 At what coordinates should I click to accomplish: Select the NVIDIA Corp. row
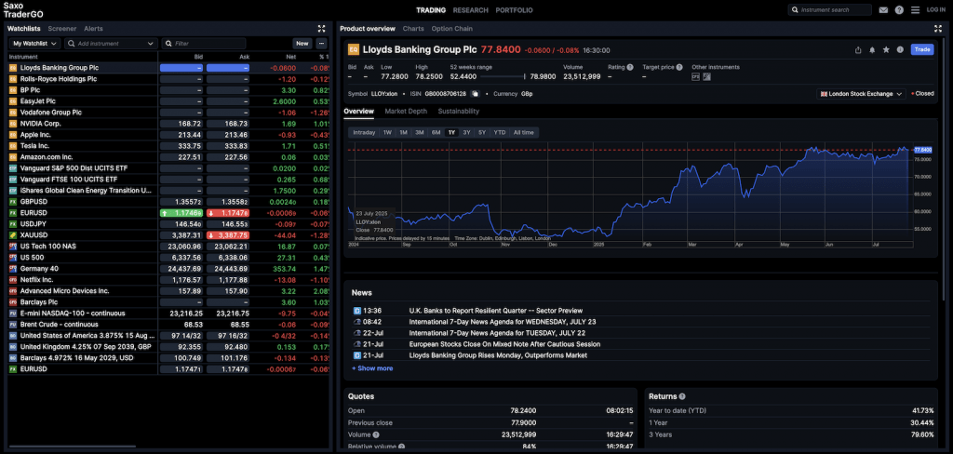[x=168, y=124]
